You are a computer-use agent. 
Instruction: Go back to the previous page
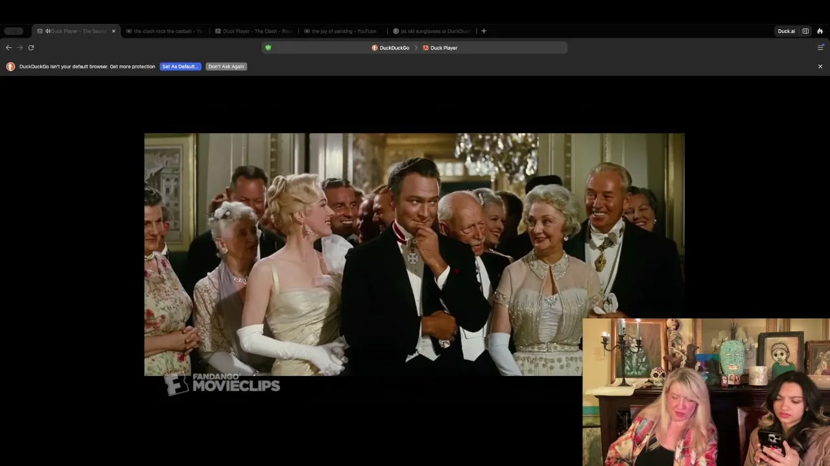click(8, 47)
